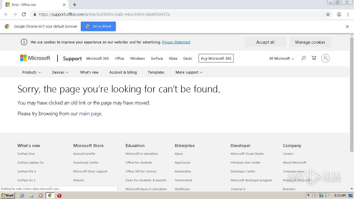Image resolution: width=354 pixels, height=199 pixels.
Task: Click the volume speaker tray icon
Action: 314,195
